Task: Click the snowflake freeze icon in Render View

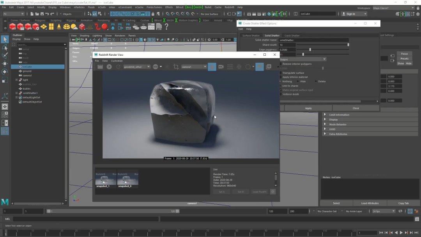Action: [239, 67]
